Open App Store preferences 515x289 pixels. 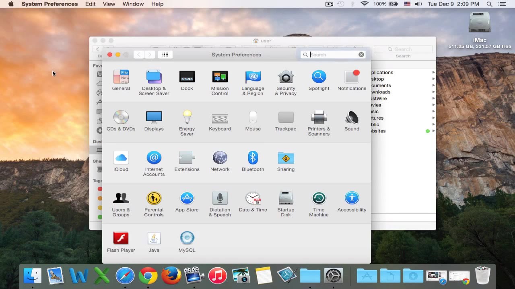click(187, 202)
